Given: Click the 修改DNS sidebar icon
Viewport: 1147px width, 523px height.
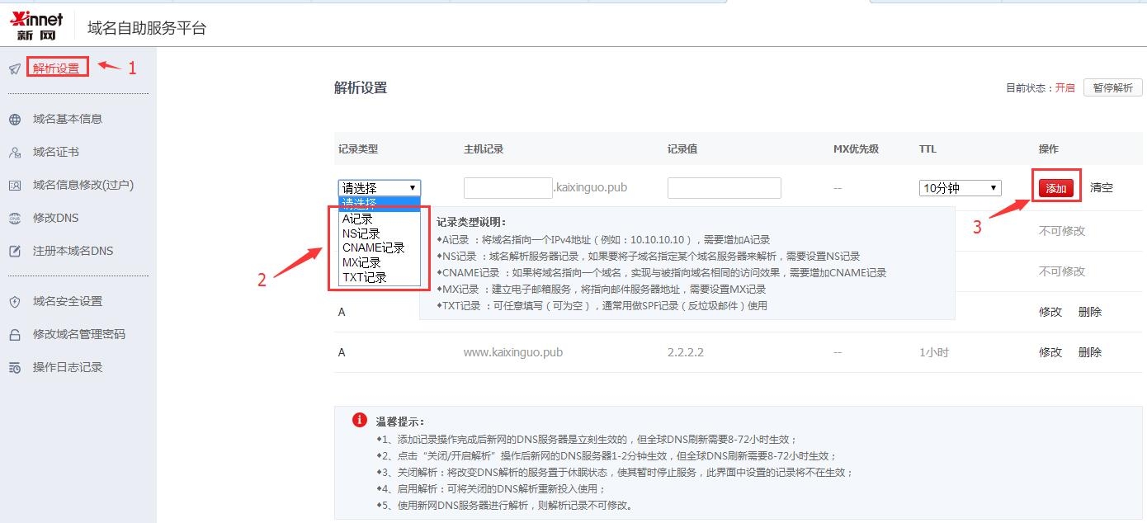Looking at the screenshot, I should coord(14,217).
